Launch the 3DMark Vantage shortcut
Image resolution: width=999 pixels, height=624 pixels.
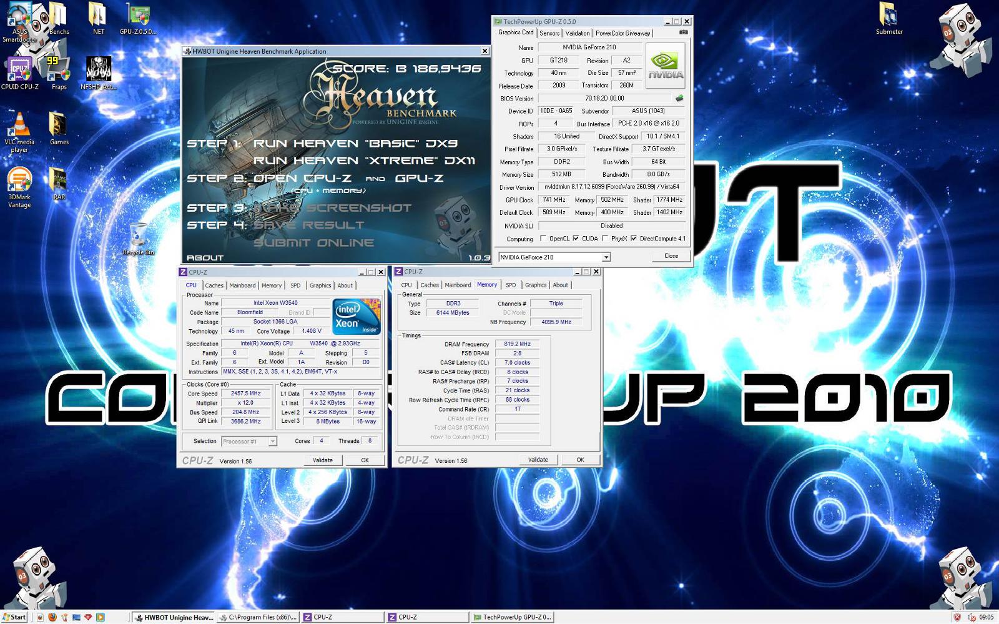(19, 187)
